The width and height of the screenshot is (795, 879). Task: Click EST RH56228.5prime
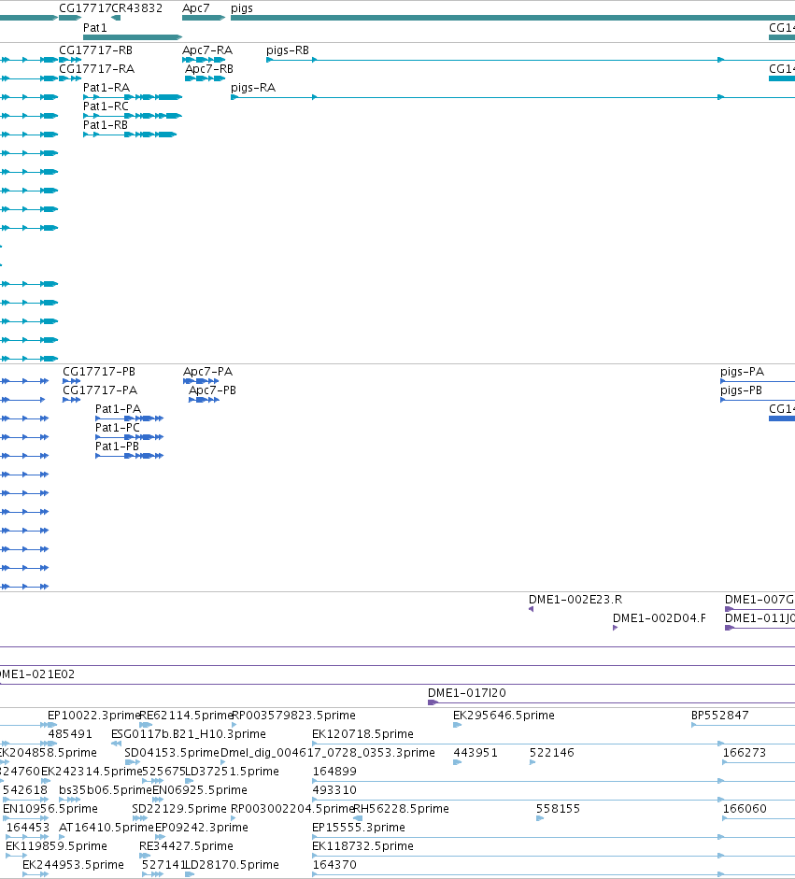pos(402,808)
